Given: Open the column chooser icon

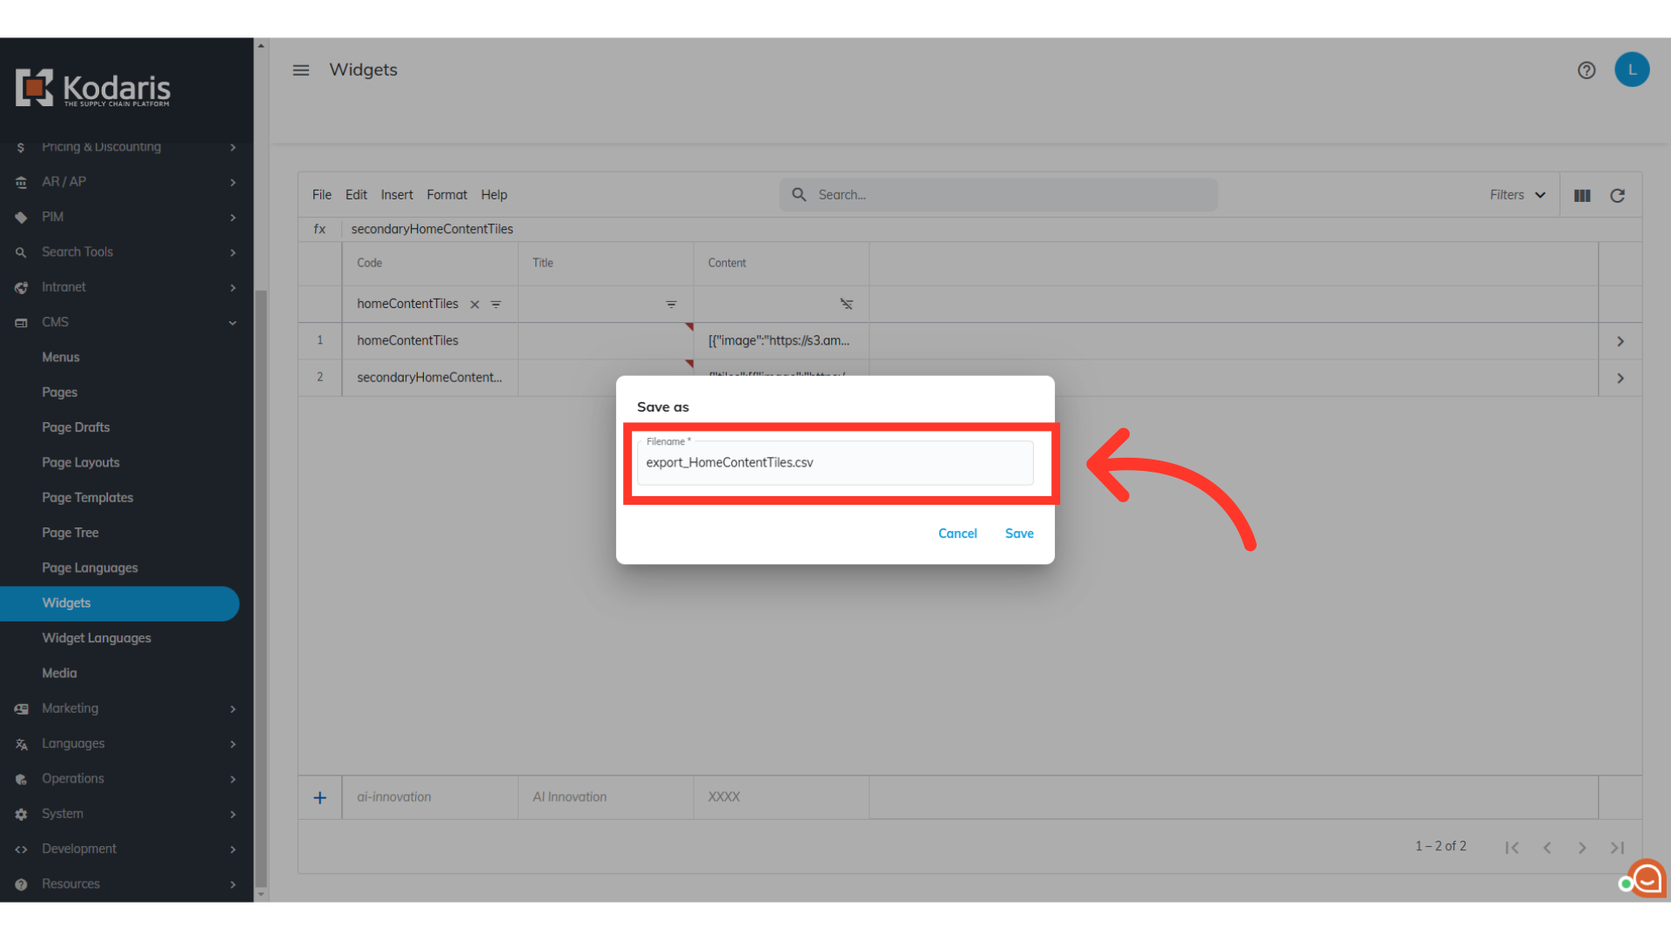Looking at the screenshot, I should coord(1582,196).
